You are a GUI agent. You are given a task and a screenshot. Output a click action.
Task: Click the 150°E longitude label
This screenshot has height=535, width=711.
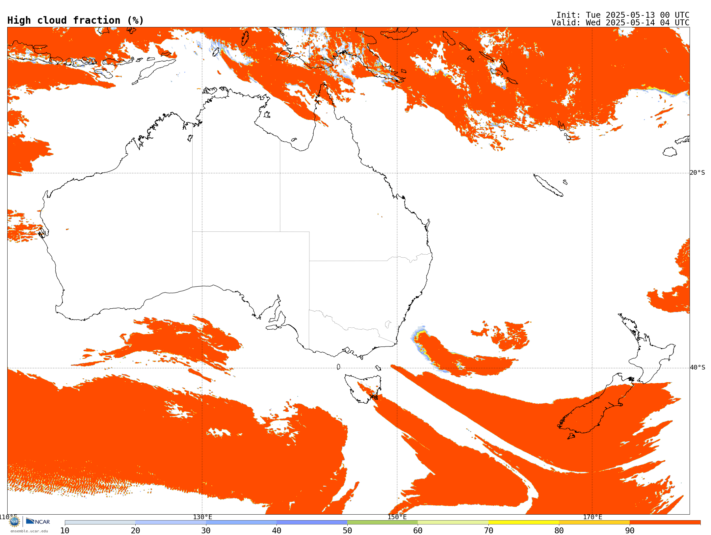point(397,517)
